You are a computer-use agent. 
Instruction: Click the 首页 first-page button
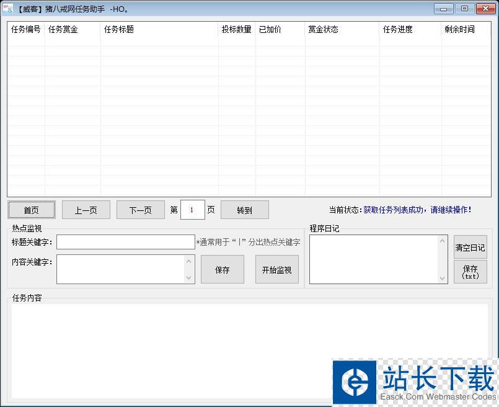(x=32, y=210)
